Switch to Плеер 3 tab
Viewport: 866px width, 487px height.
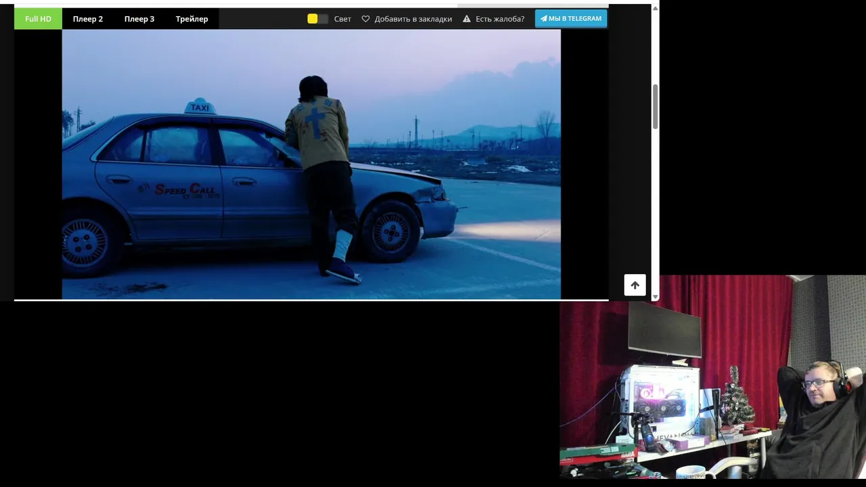tap(139, 19)
